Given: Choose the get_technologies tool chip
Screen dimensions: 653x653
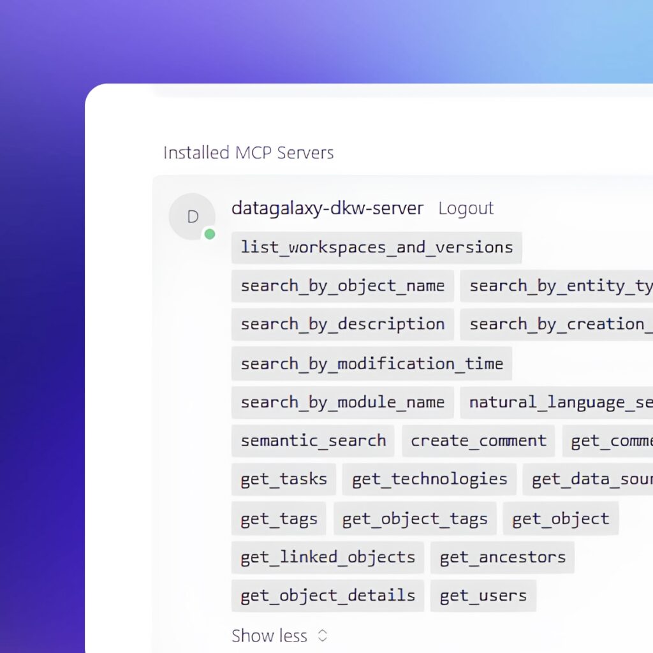Looking at the screenshot, I should pyautogui.click(x=429, y=480).
